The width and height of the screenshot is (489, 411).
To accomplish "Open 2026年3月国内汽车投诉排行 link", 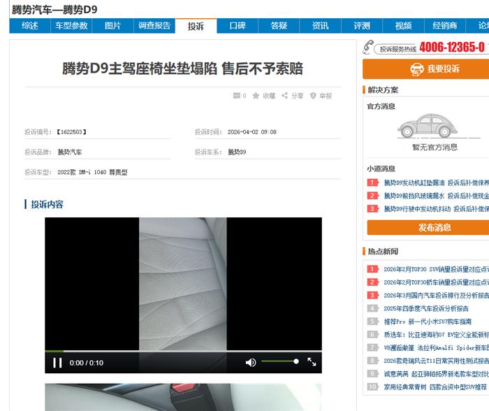I will click(x=437, y=295).
